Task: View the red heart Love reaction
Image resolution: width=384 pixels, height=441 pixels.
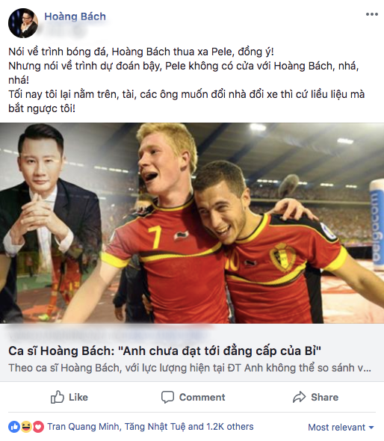Action: pos(39,427)
